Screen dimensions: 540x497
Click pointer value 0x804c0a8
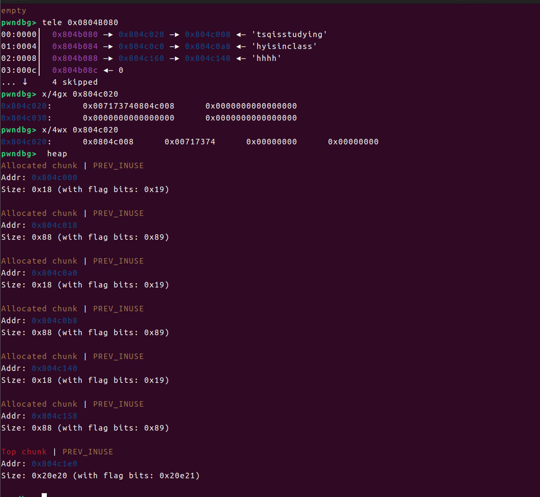(x=208, y=46)
